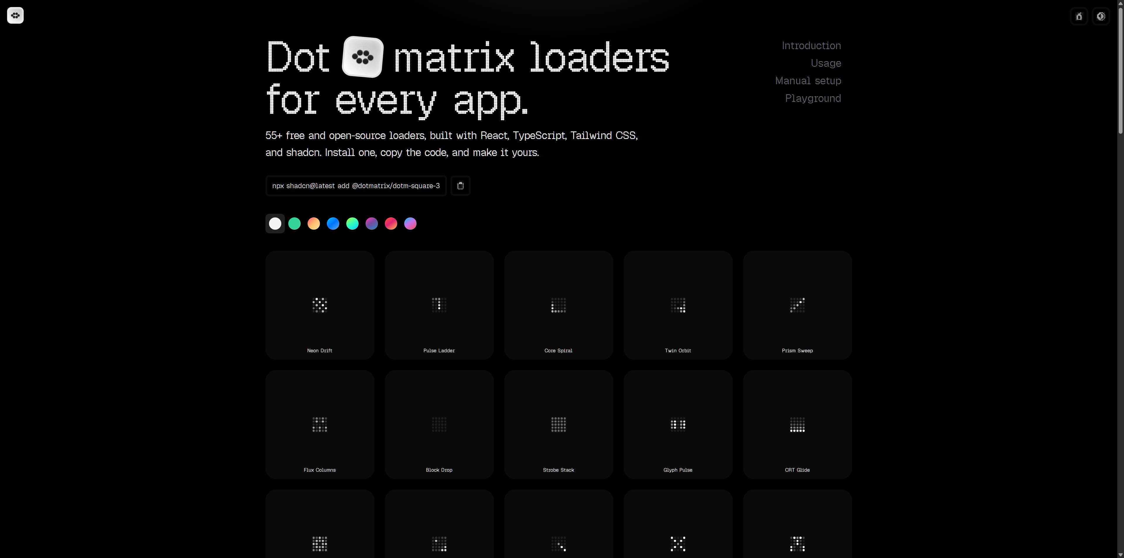Click the Prism Sweep dot animation icon
This screenshot has height=558, width=1124.
[x=797, y=305]
